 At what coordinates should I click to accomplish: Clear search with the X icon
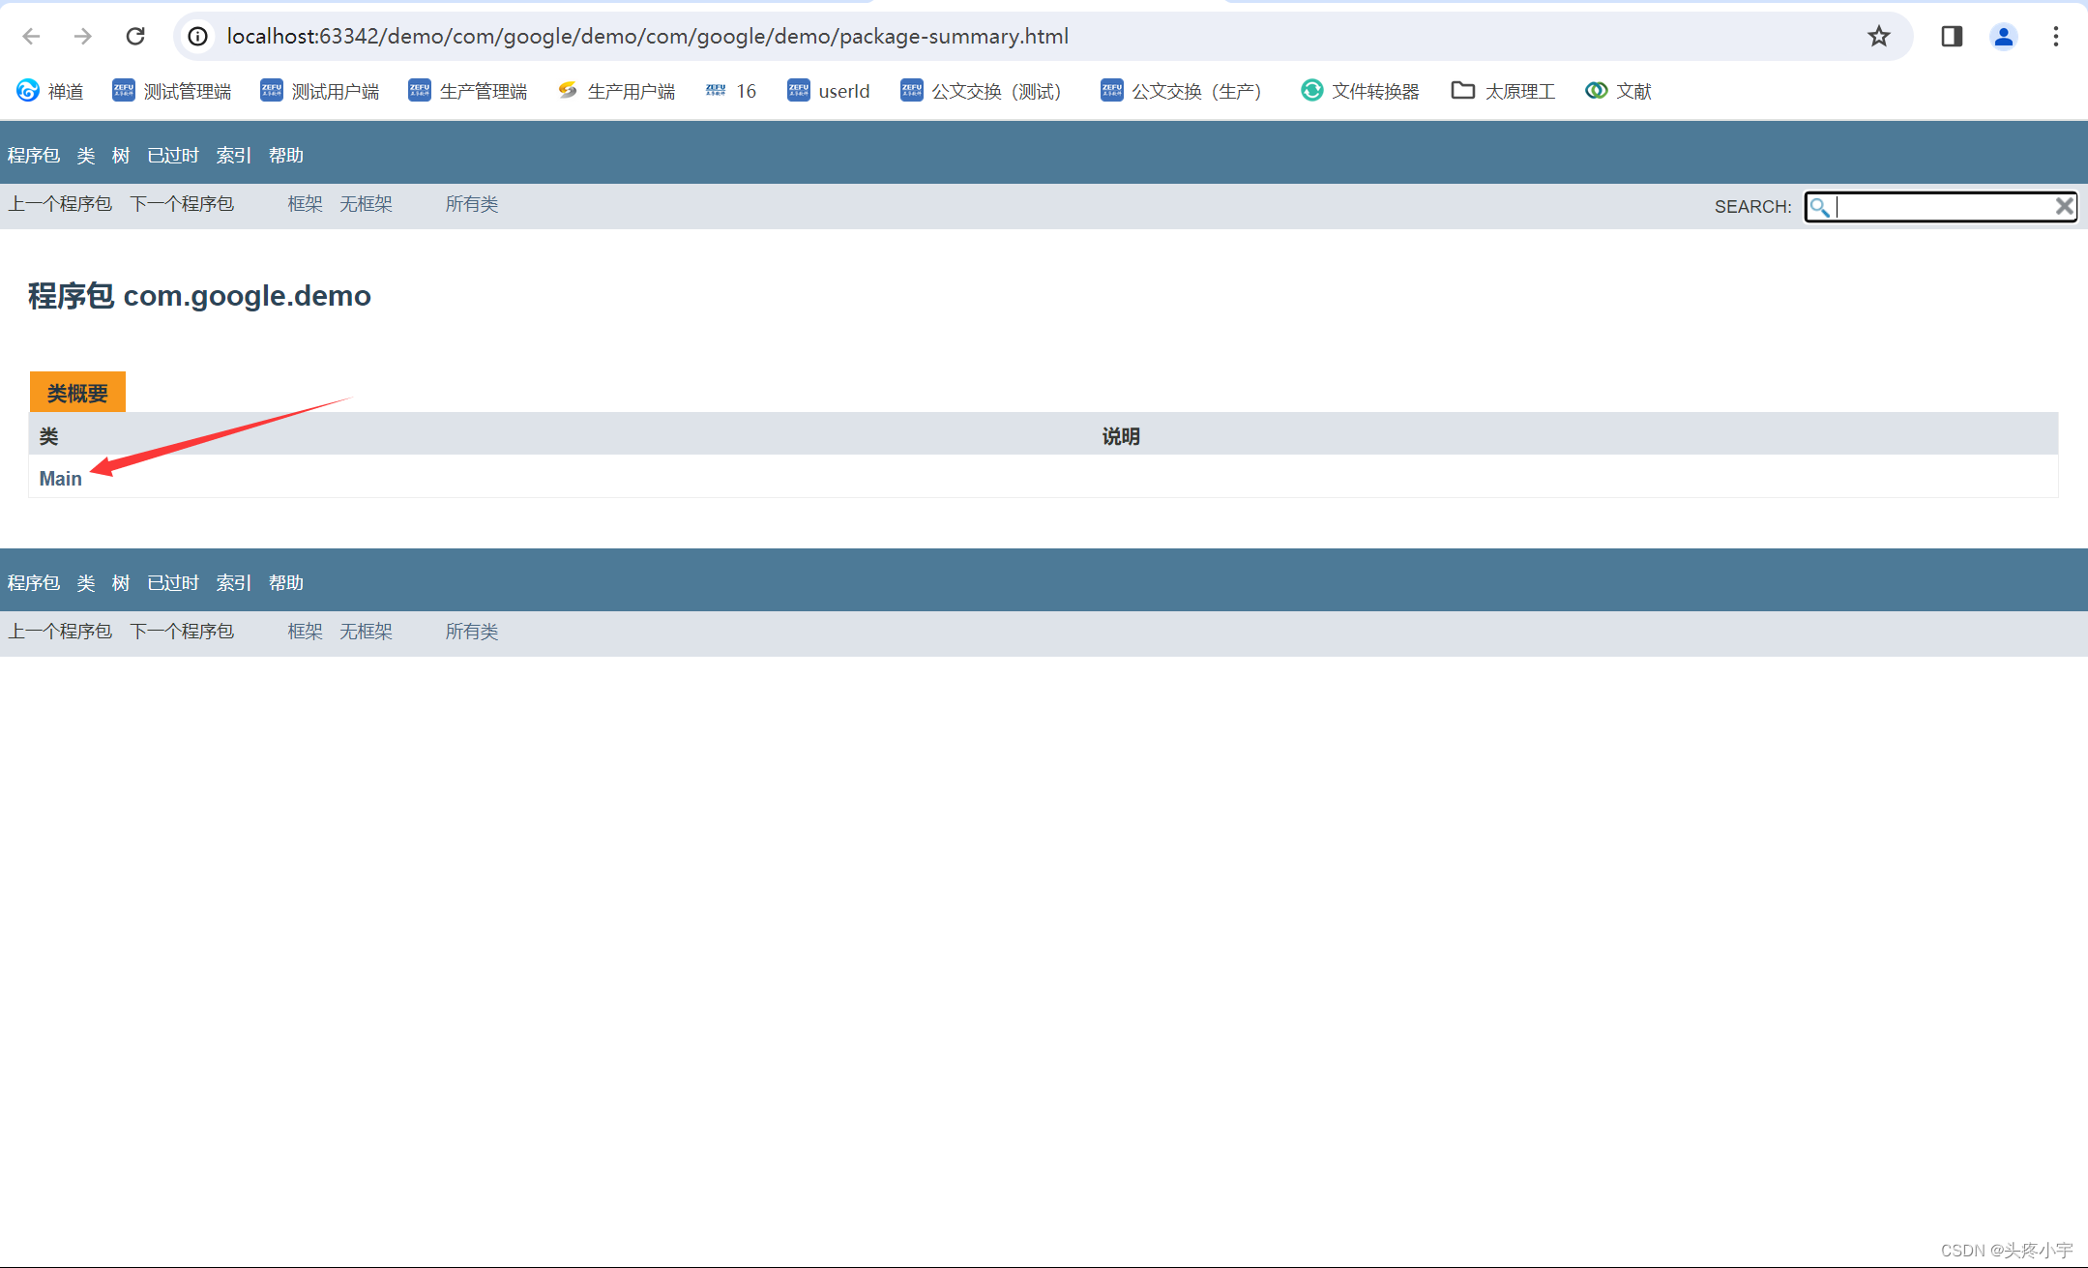2064,206
